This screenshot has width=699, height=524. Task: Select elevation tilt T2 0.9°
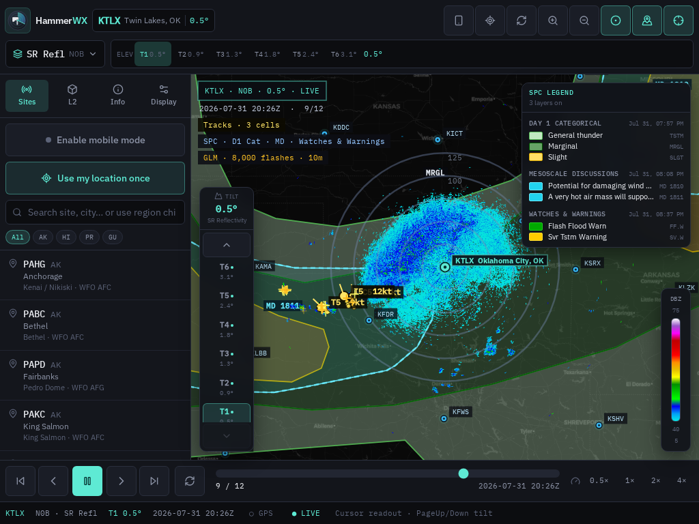[x=191, y=54]
